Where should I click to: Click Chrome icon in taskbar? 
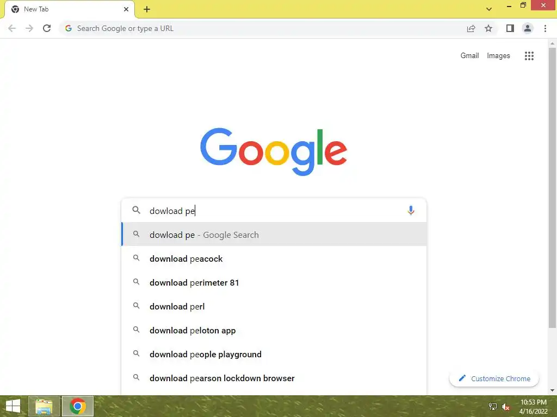tap(78, 406)
